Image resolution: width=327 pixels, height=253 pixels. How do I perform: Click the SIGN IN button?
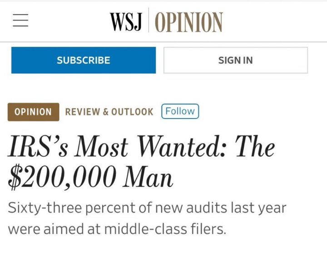point(236,60)
